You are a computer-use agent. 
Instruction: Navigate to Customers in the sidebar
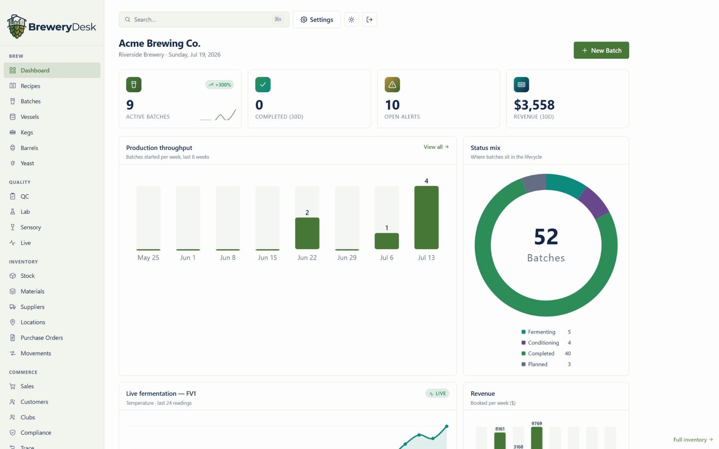tap(52, 402)
